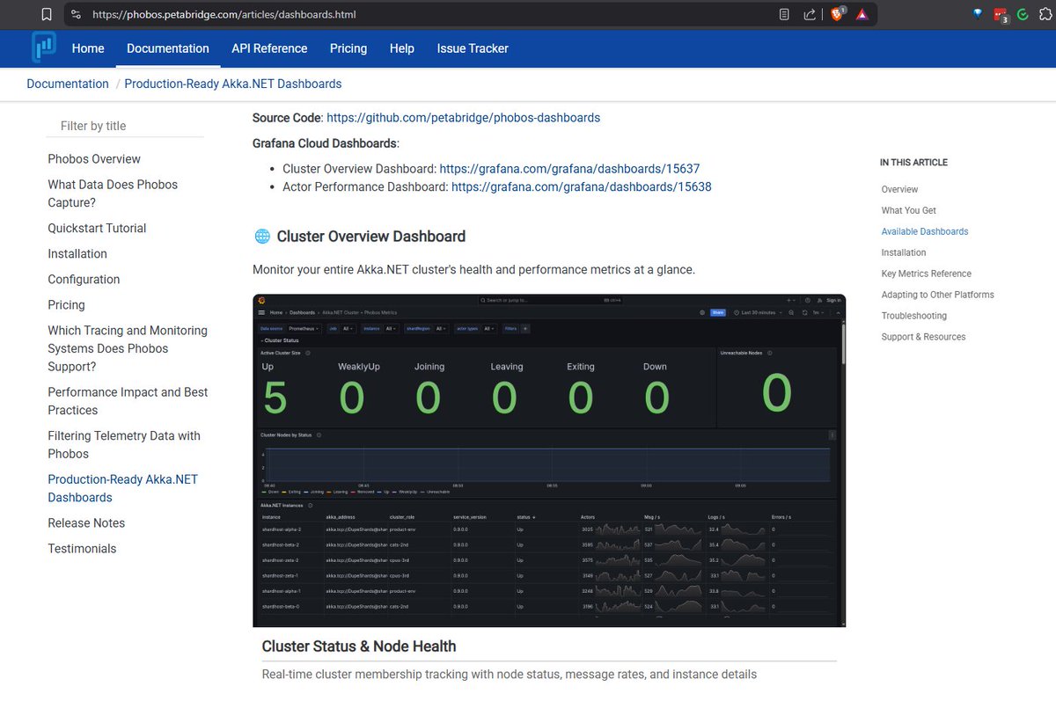
Task: Open Quickstart Tutorial in the sidebar
Action: click(x=97, y=228)
